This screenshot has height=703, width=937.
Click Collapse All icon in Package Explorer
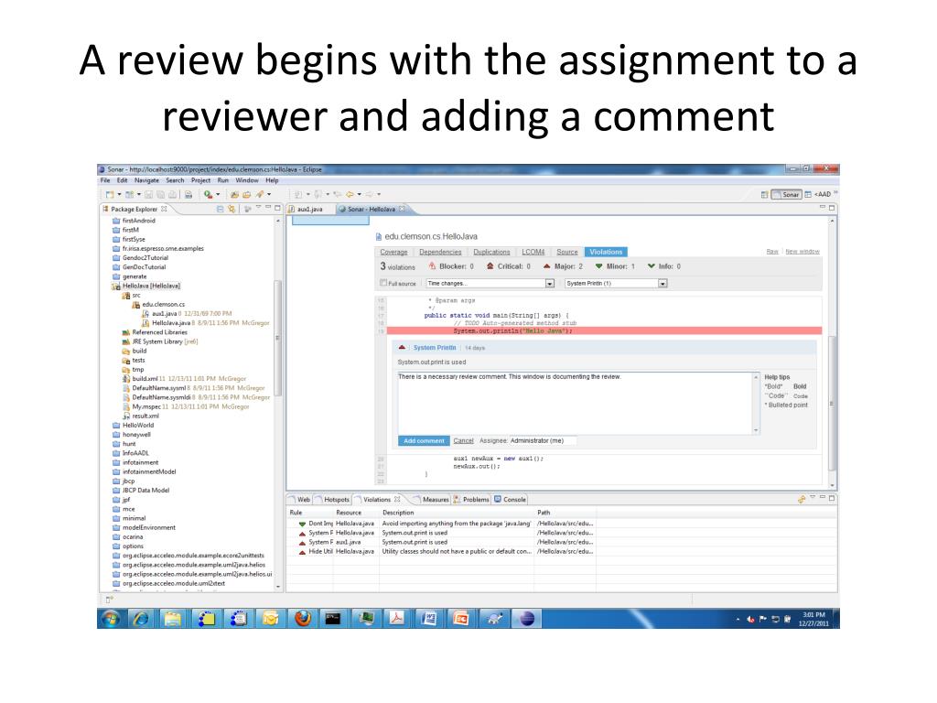(220, 209)
